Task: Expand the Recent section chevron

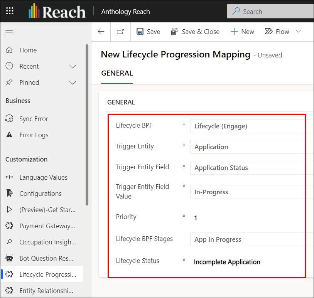Action: [73, 66]
